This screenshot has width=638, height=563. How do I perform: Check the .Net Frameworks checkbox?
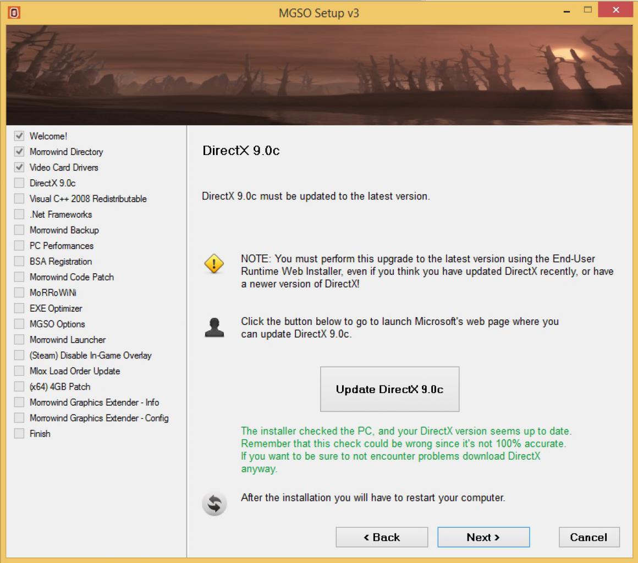[x=19, y=214]
